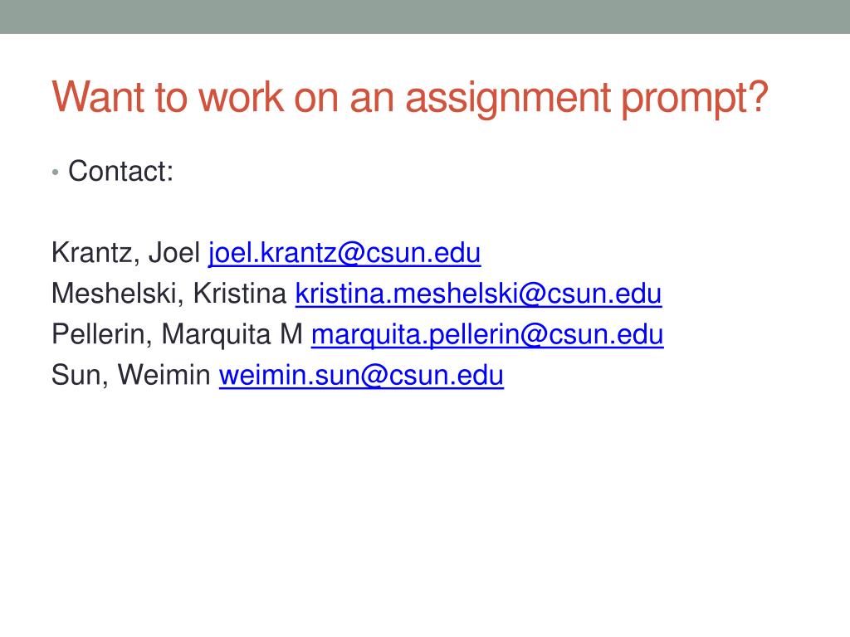The image size is (850, 637).
Task: Click the name 'Sun, Weimin'
Action: pyautogui.click(x=130, y=375)
